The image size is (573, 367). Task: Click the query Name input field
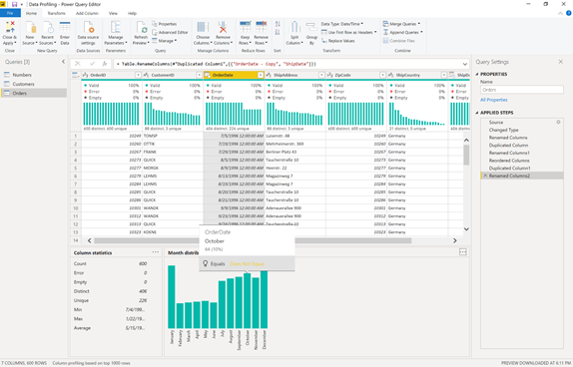(521, 90)
